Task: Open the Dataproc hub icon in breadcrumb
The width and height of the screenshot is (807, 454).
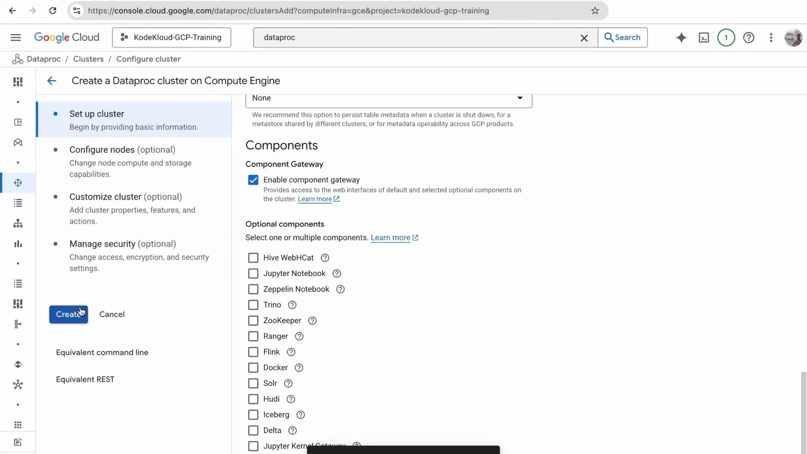Action: (x=17, y=59)
